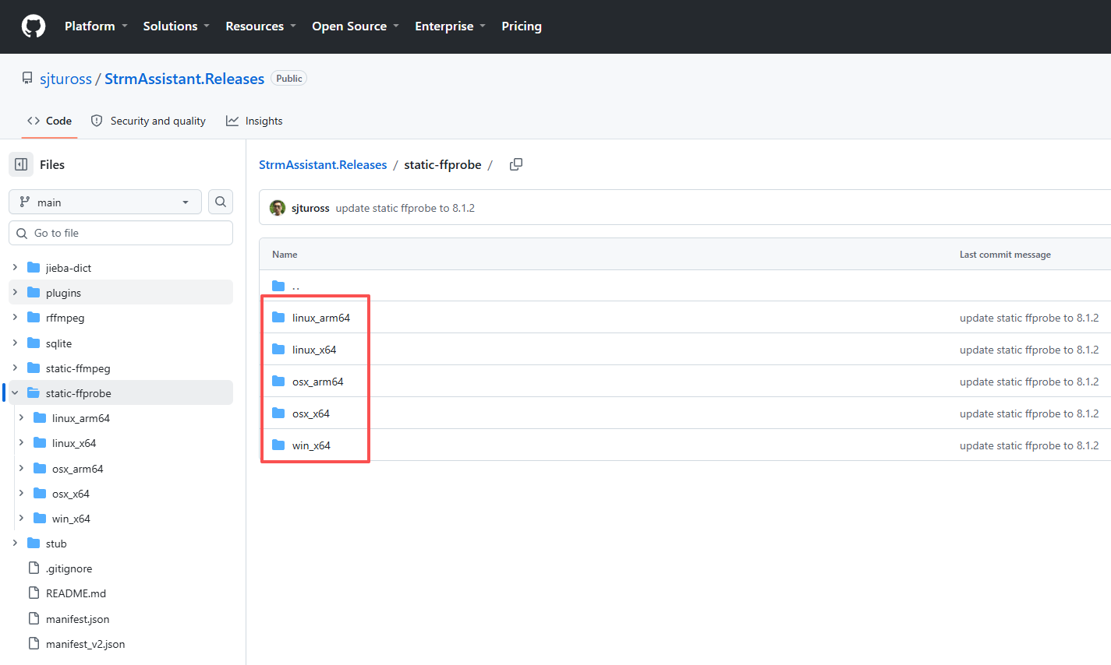Open the Platform navigation dropdown
Viewport: 1111px width, 665px height.
(96, 26)
